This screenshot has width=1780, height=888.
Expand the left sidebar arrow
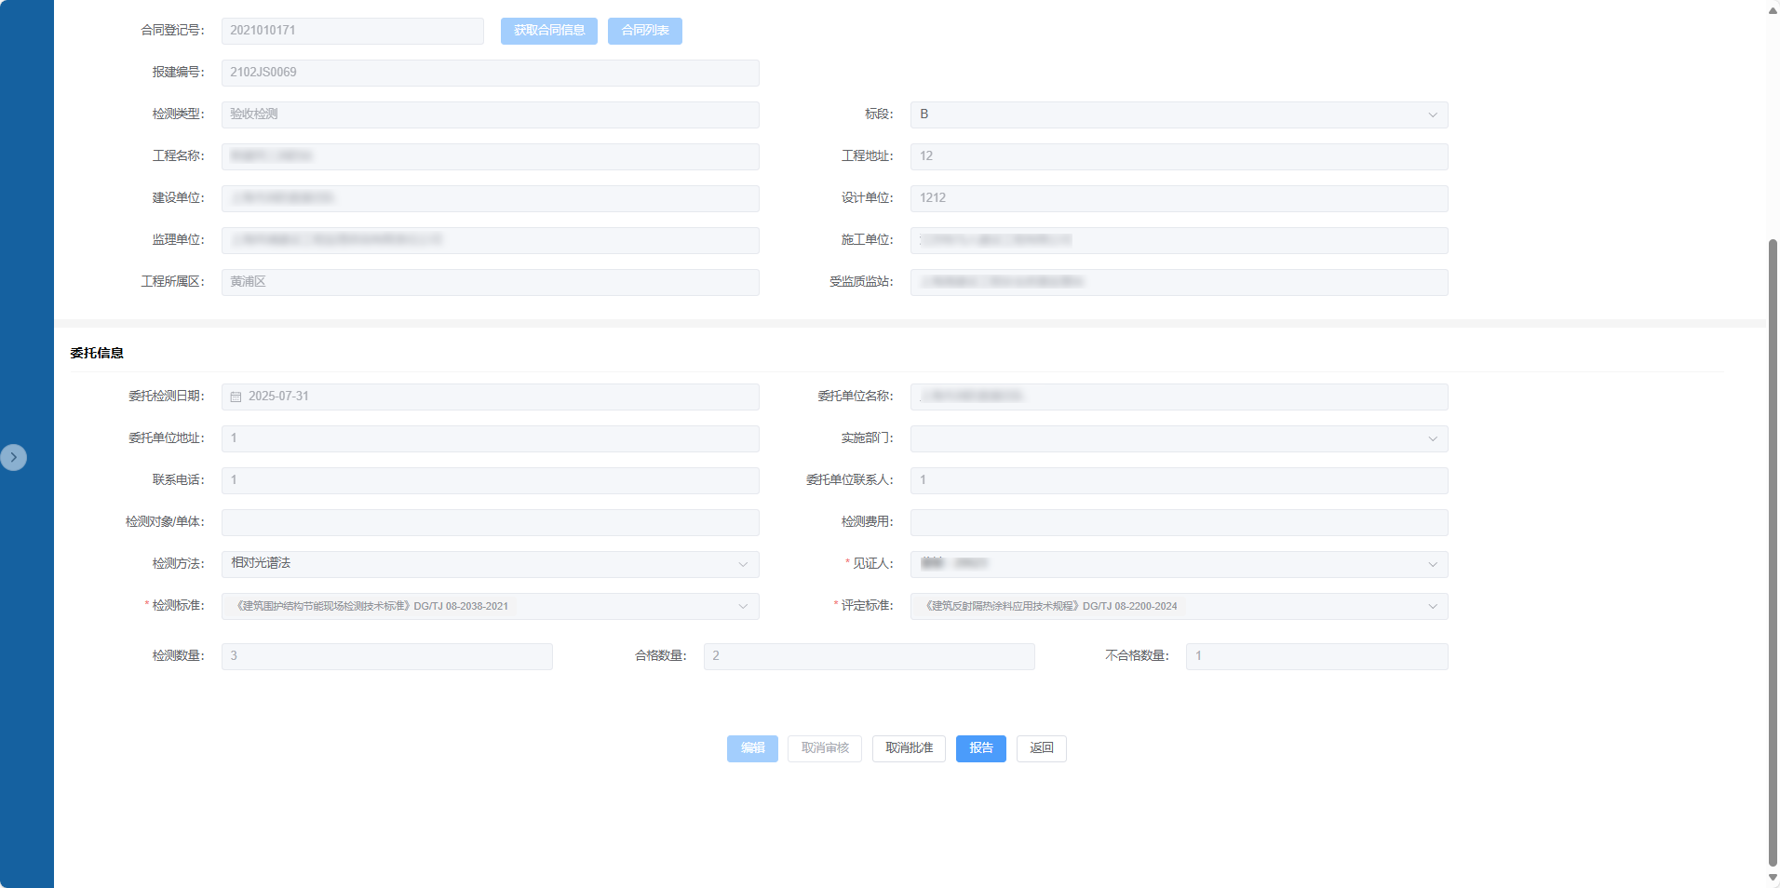coord(13,457)
